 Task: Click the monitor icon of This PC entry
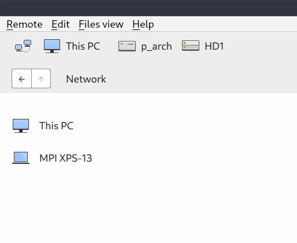(x=21, y=126)
